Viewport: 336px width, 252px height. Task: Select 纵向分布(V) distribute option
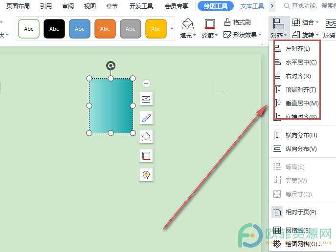[x=302, y=148]
